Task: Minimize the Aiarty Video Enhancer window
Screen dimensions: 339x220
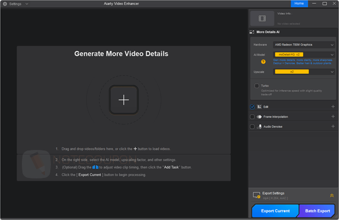Action: coord(314,3)
